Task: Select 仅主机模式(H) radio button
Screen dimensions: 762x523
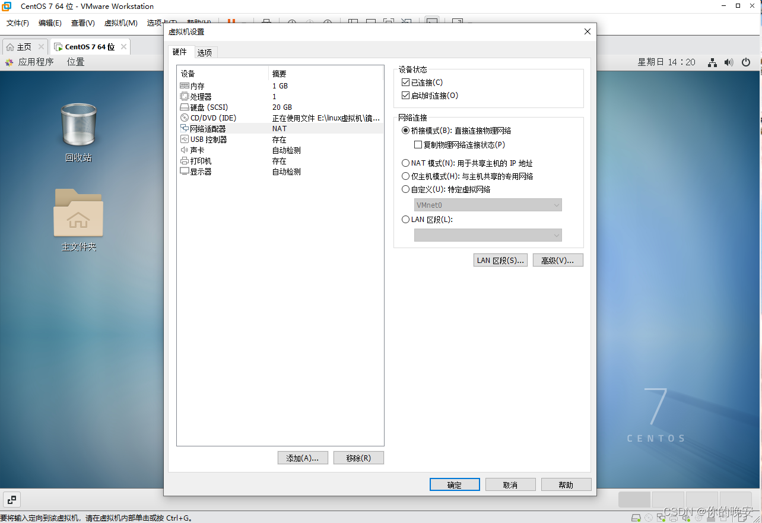Action: (x=406, y=176)
